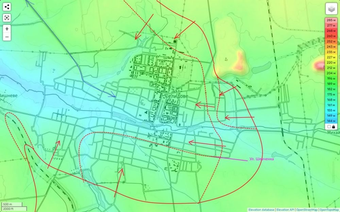340x212 pixels.
Task: Pick the 227 м yellow legend band
Action: [331, 57]
